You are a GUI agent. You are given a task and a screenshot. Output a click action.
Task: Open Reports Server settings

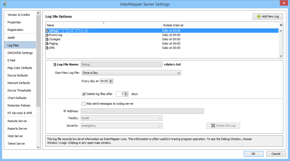17,129
